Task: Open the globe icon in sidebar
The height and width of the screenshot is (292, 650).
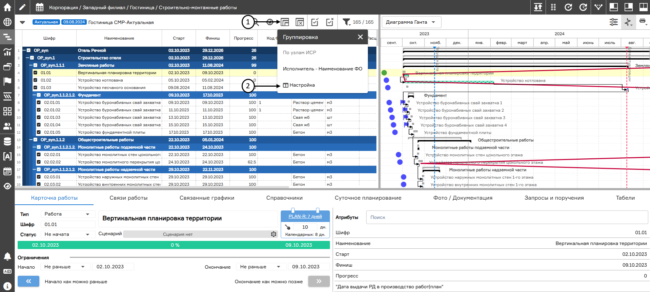Action: [x=7, y=22]
